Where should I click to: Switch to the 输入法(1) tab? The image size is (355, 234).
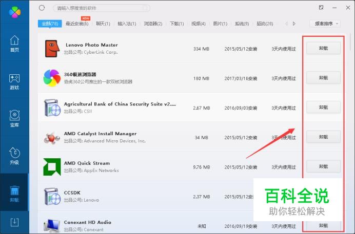[127, 24]
